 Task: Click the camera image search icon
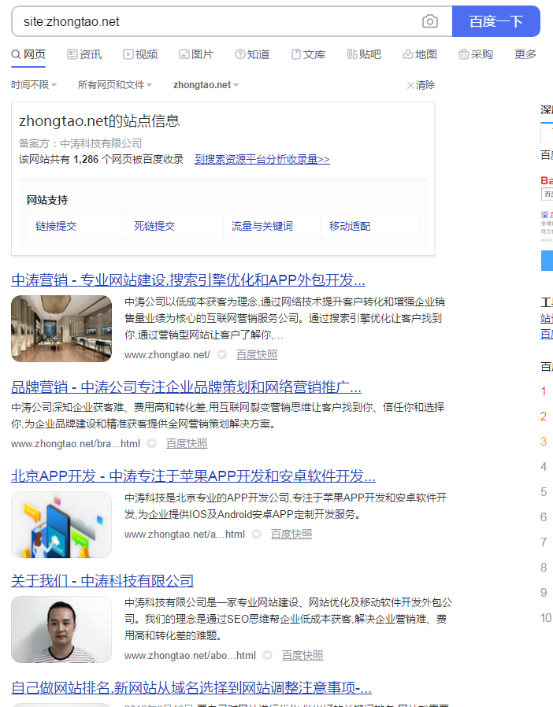[x=429, y=22]
